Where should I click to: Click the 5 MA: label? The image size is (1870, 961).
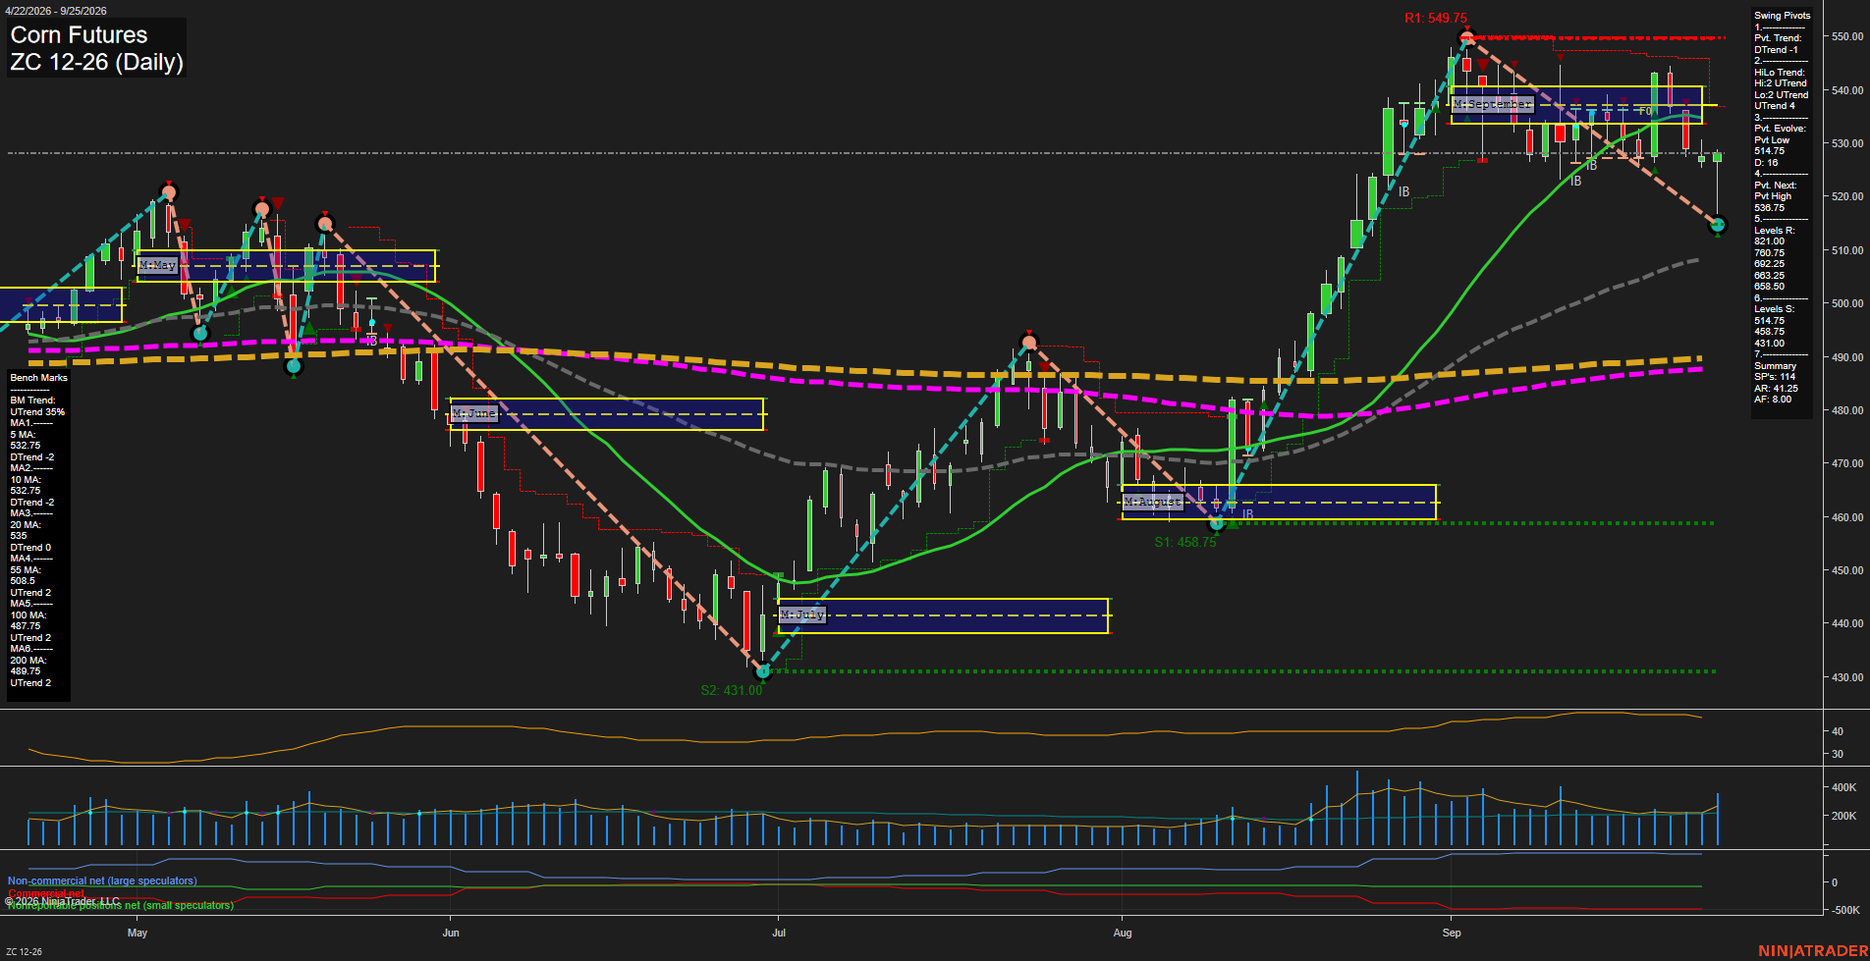[23, 435]
